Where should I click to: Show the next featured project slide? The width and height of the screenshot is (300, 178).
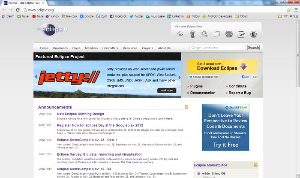pyautogui.click(x=180, y=77)
